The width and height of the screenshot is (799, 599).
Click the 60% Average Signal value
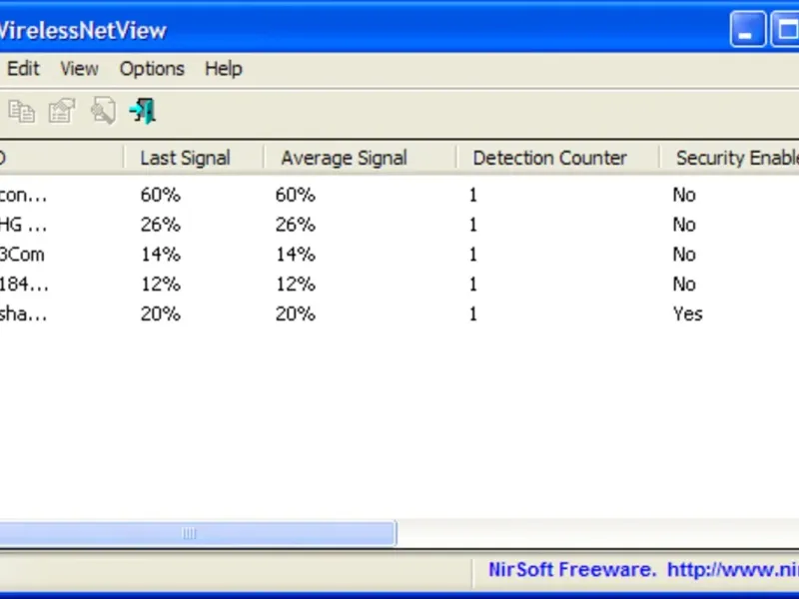[296, 195]
